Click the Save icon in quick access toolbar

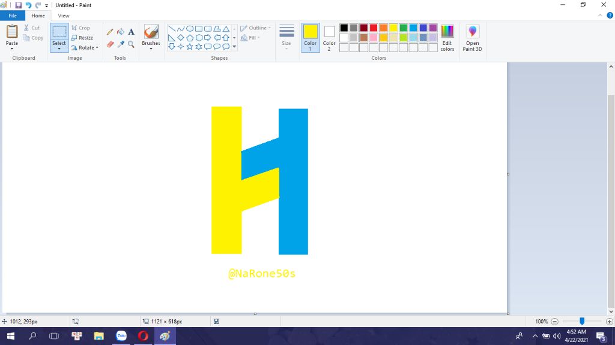click(x=19, y=5)
